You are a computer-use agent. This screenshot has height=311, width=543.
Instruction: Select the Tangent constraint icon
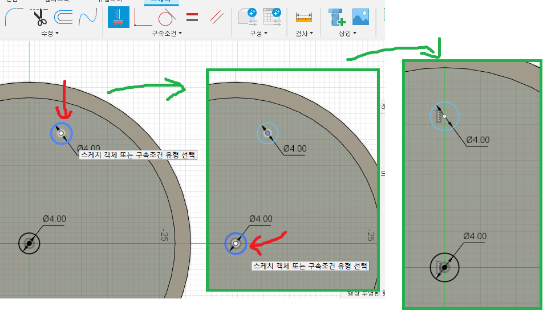[x=167, y=17]
